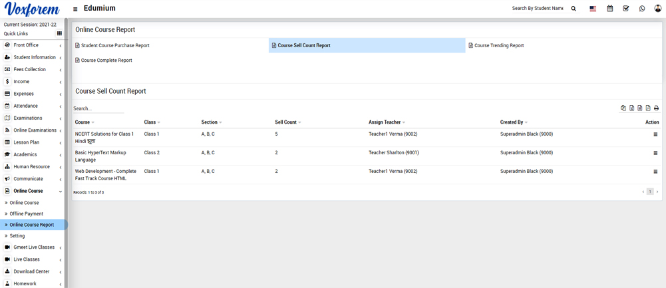The image size is (666, 288).
Task: Click the student search magnifier icon
Action: (574, 9)
